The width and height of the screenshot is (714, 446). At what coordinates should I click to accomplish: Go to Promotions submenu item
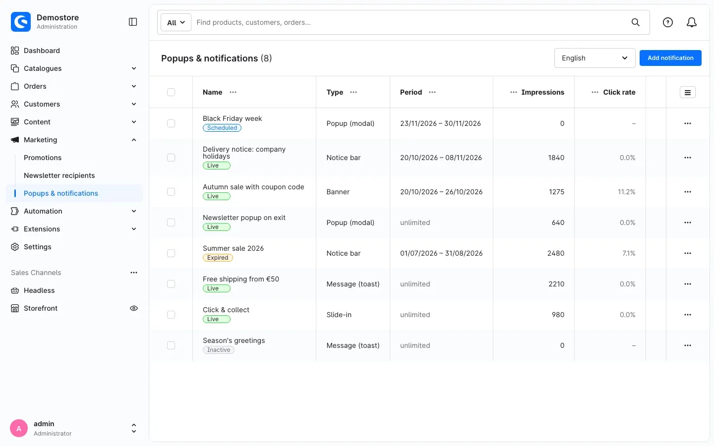coord(43,158)
